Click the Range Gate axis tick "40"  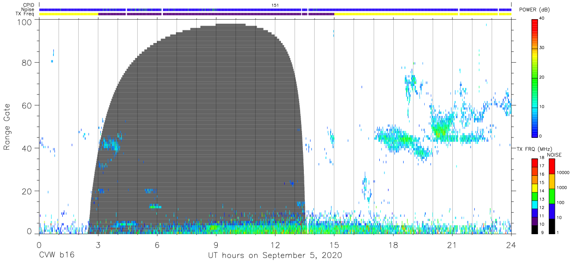(28, 148)
